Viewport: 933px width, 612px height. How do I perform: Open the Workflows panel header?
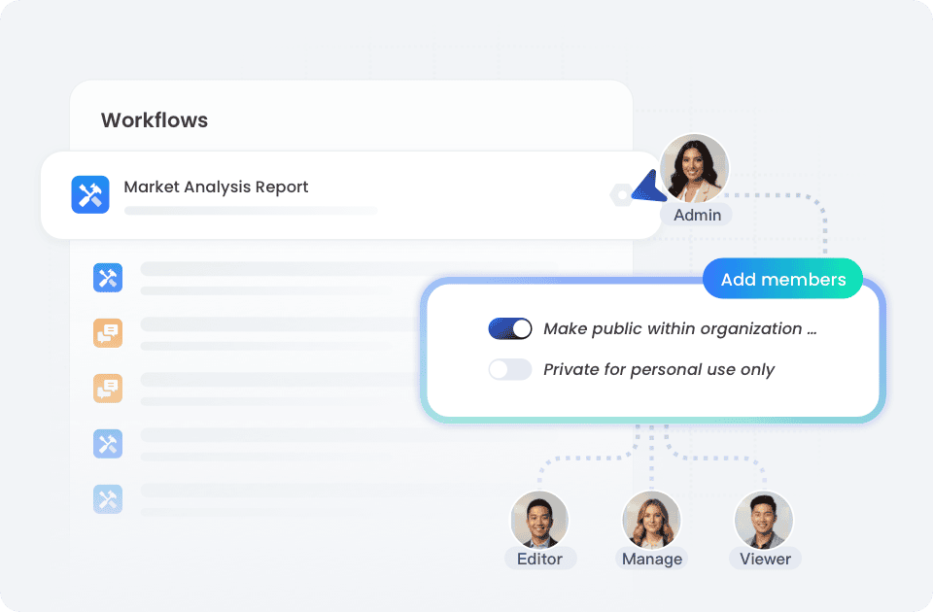155,120
